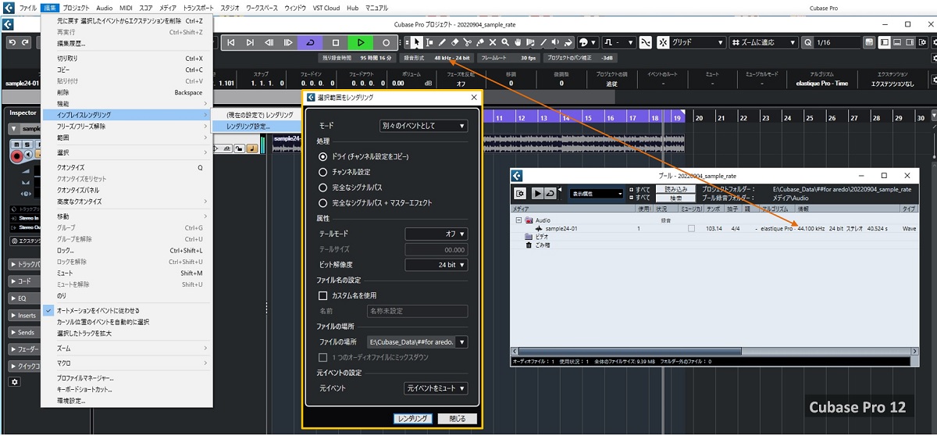The height and width of the screenshot is (436, 937).
Task: Open the quantize preset 1/16 dropdown
Action: coord(837,42)
